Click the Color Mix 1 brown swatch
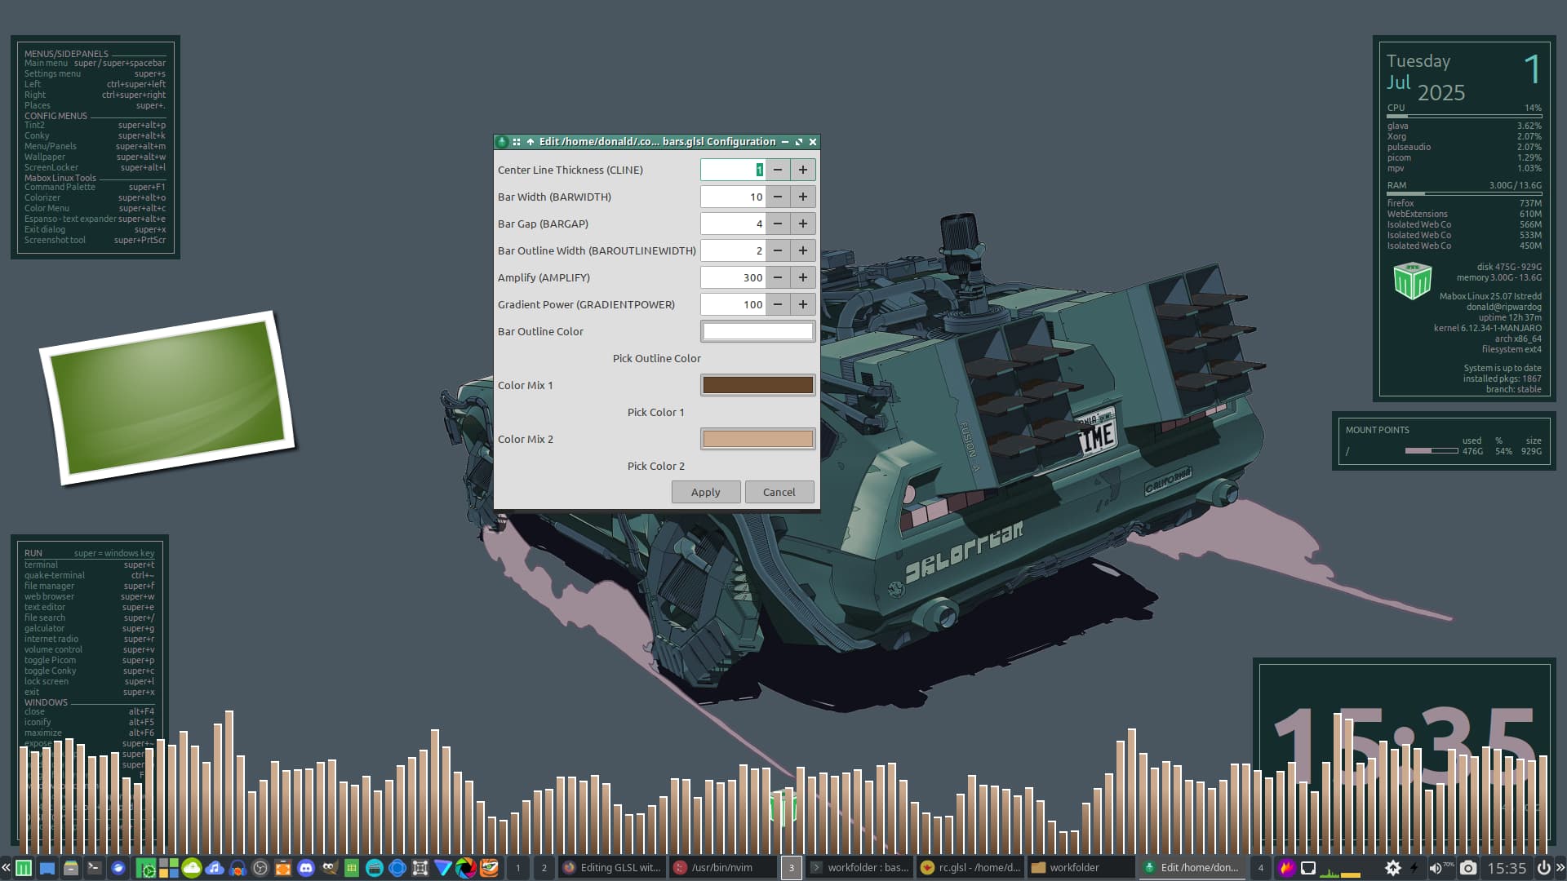1567x881 pixels. click(x=757, y=385)
